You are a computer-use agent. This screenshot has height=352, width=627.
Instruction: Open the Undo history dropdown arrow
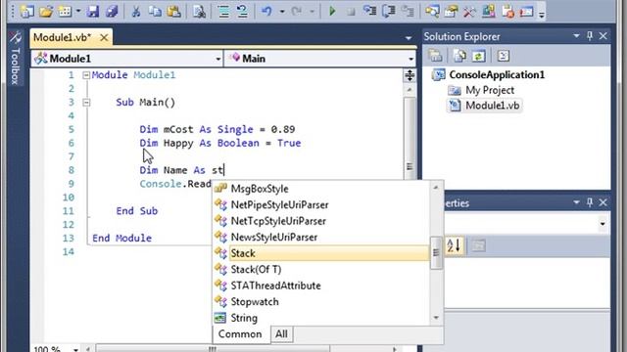pyautogui.click(x=282, y=12)
